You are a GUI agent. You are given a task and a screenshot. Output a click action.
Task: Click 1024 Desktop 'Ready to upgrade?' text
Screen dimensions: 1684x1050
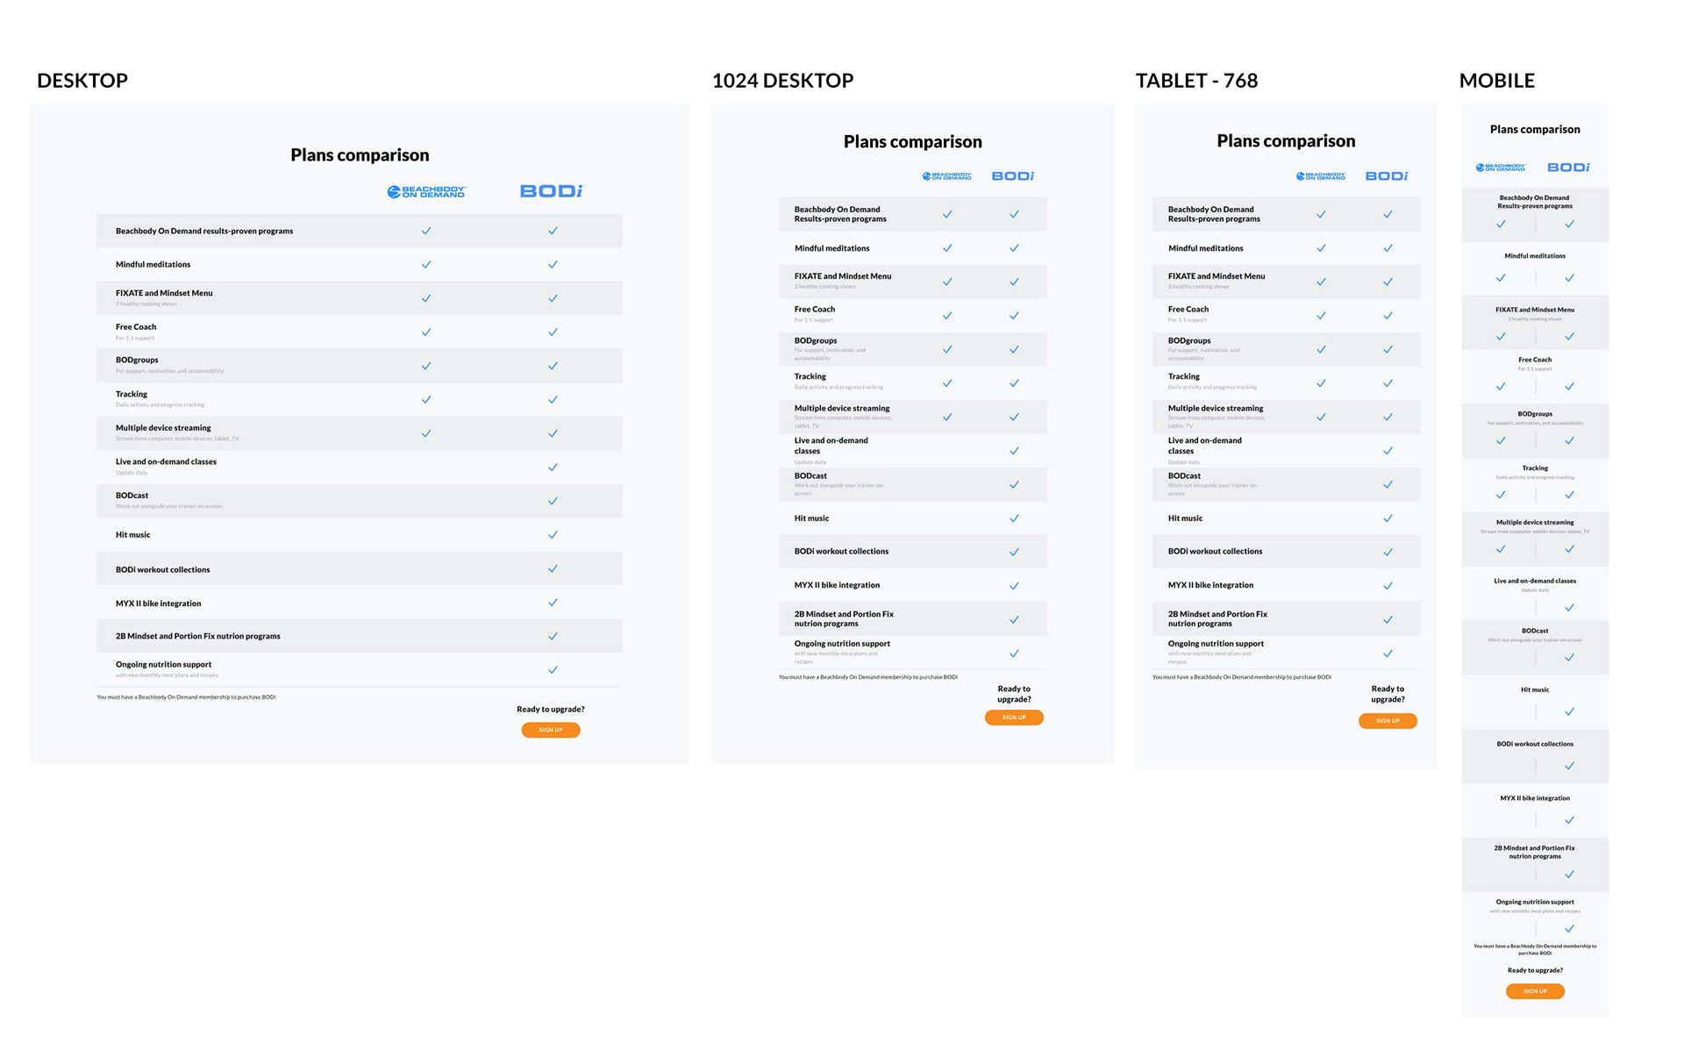(x=1014, y=694)
